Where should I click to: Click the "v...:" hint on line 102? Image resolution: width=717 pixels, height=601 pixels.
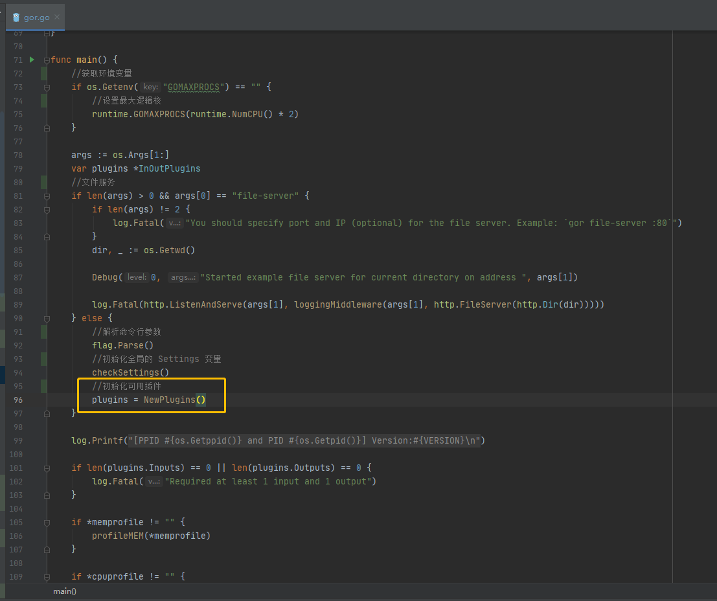(x=154, y=481)
